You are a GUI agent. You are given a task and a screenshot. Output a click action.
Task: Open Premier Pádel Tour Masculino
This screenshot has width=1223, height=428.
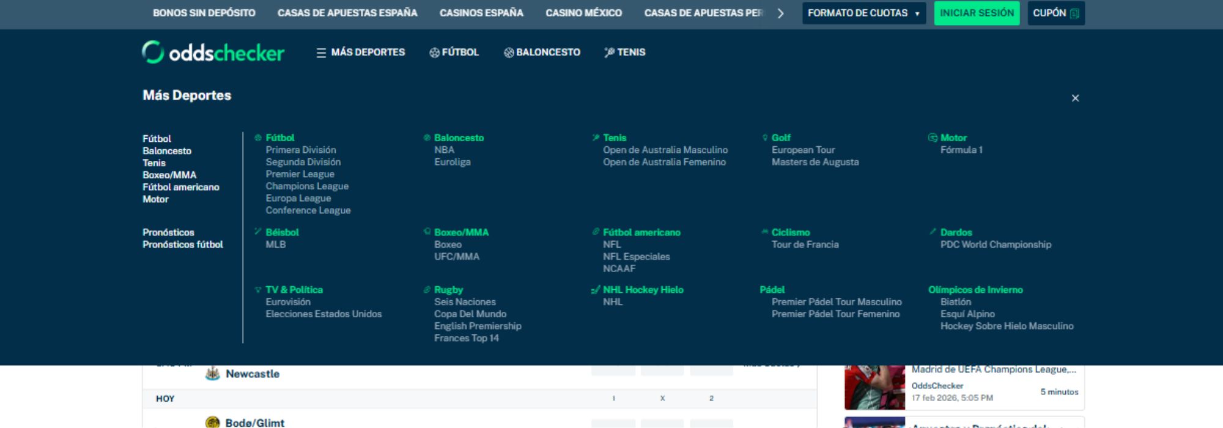coord(837,302)
